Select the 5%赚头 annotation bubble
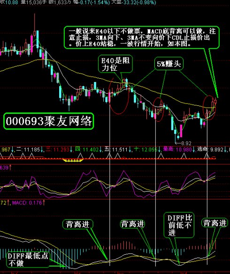Image resolution: width=230 pixels, height=274 pixels. click(x=169, y=64)
